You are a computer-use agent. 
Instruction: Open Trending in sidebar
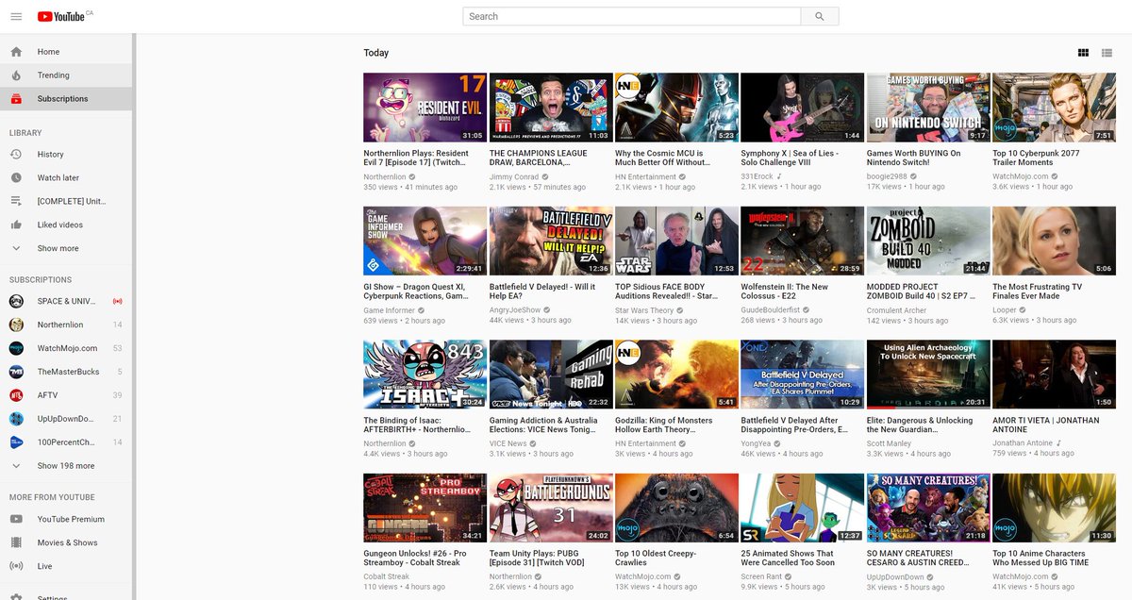(66, 75)
